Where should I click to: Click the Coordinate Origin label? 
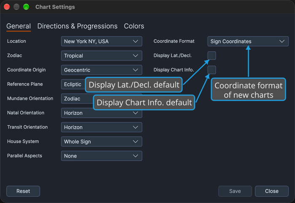coord(26,70)
